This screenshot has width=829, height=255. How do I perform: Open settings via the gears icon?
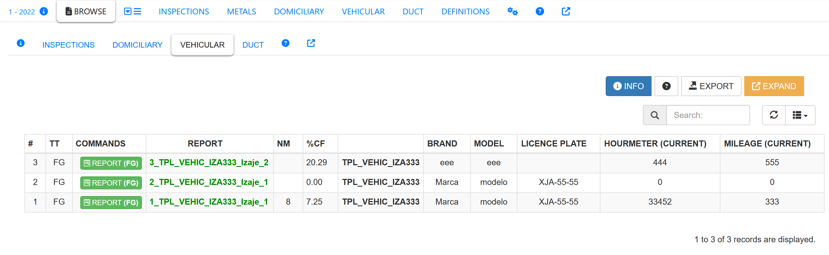pos(512,12)
